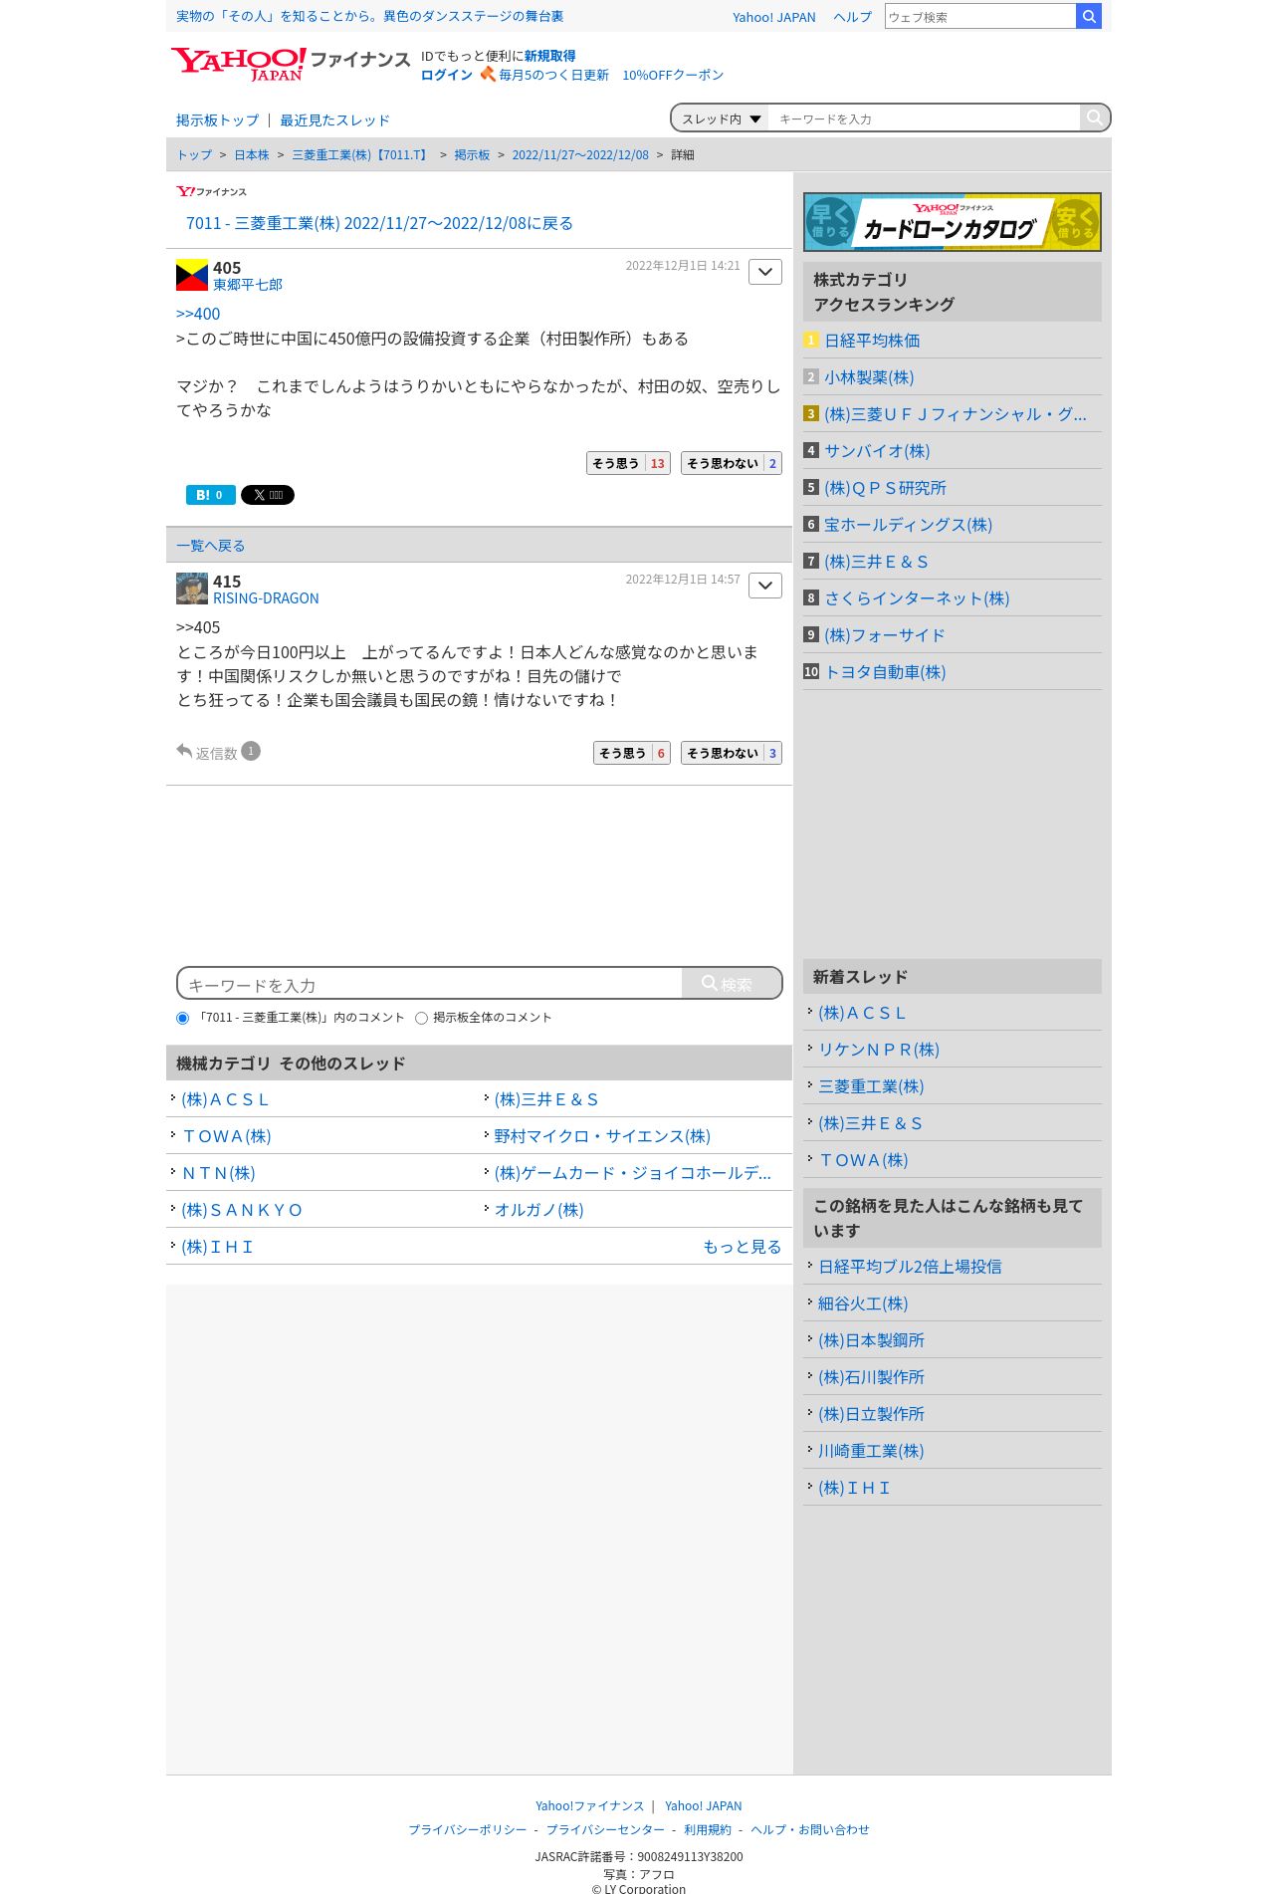Click the 三菱重工業(株)【7011.T】 breadcrumb
1278x1894 pixels.
pos(361,155)
